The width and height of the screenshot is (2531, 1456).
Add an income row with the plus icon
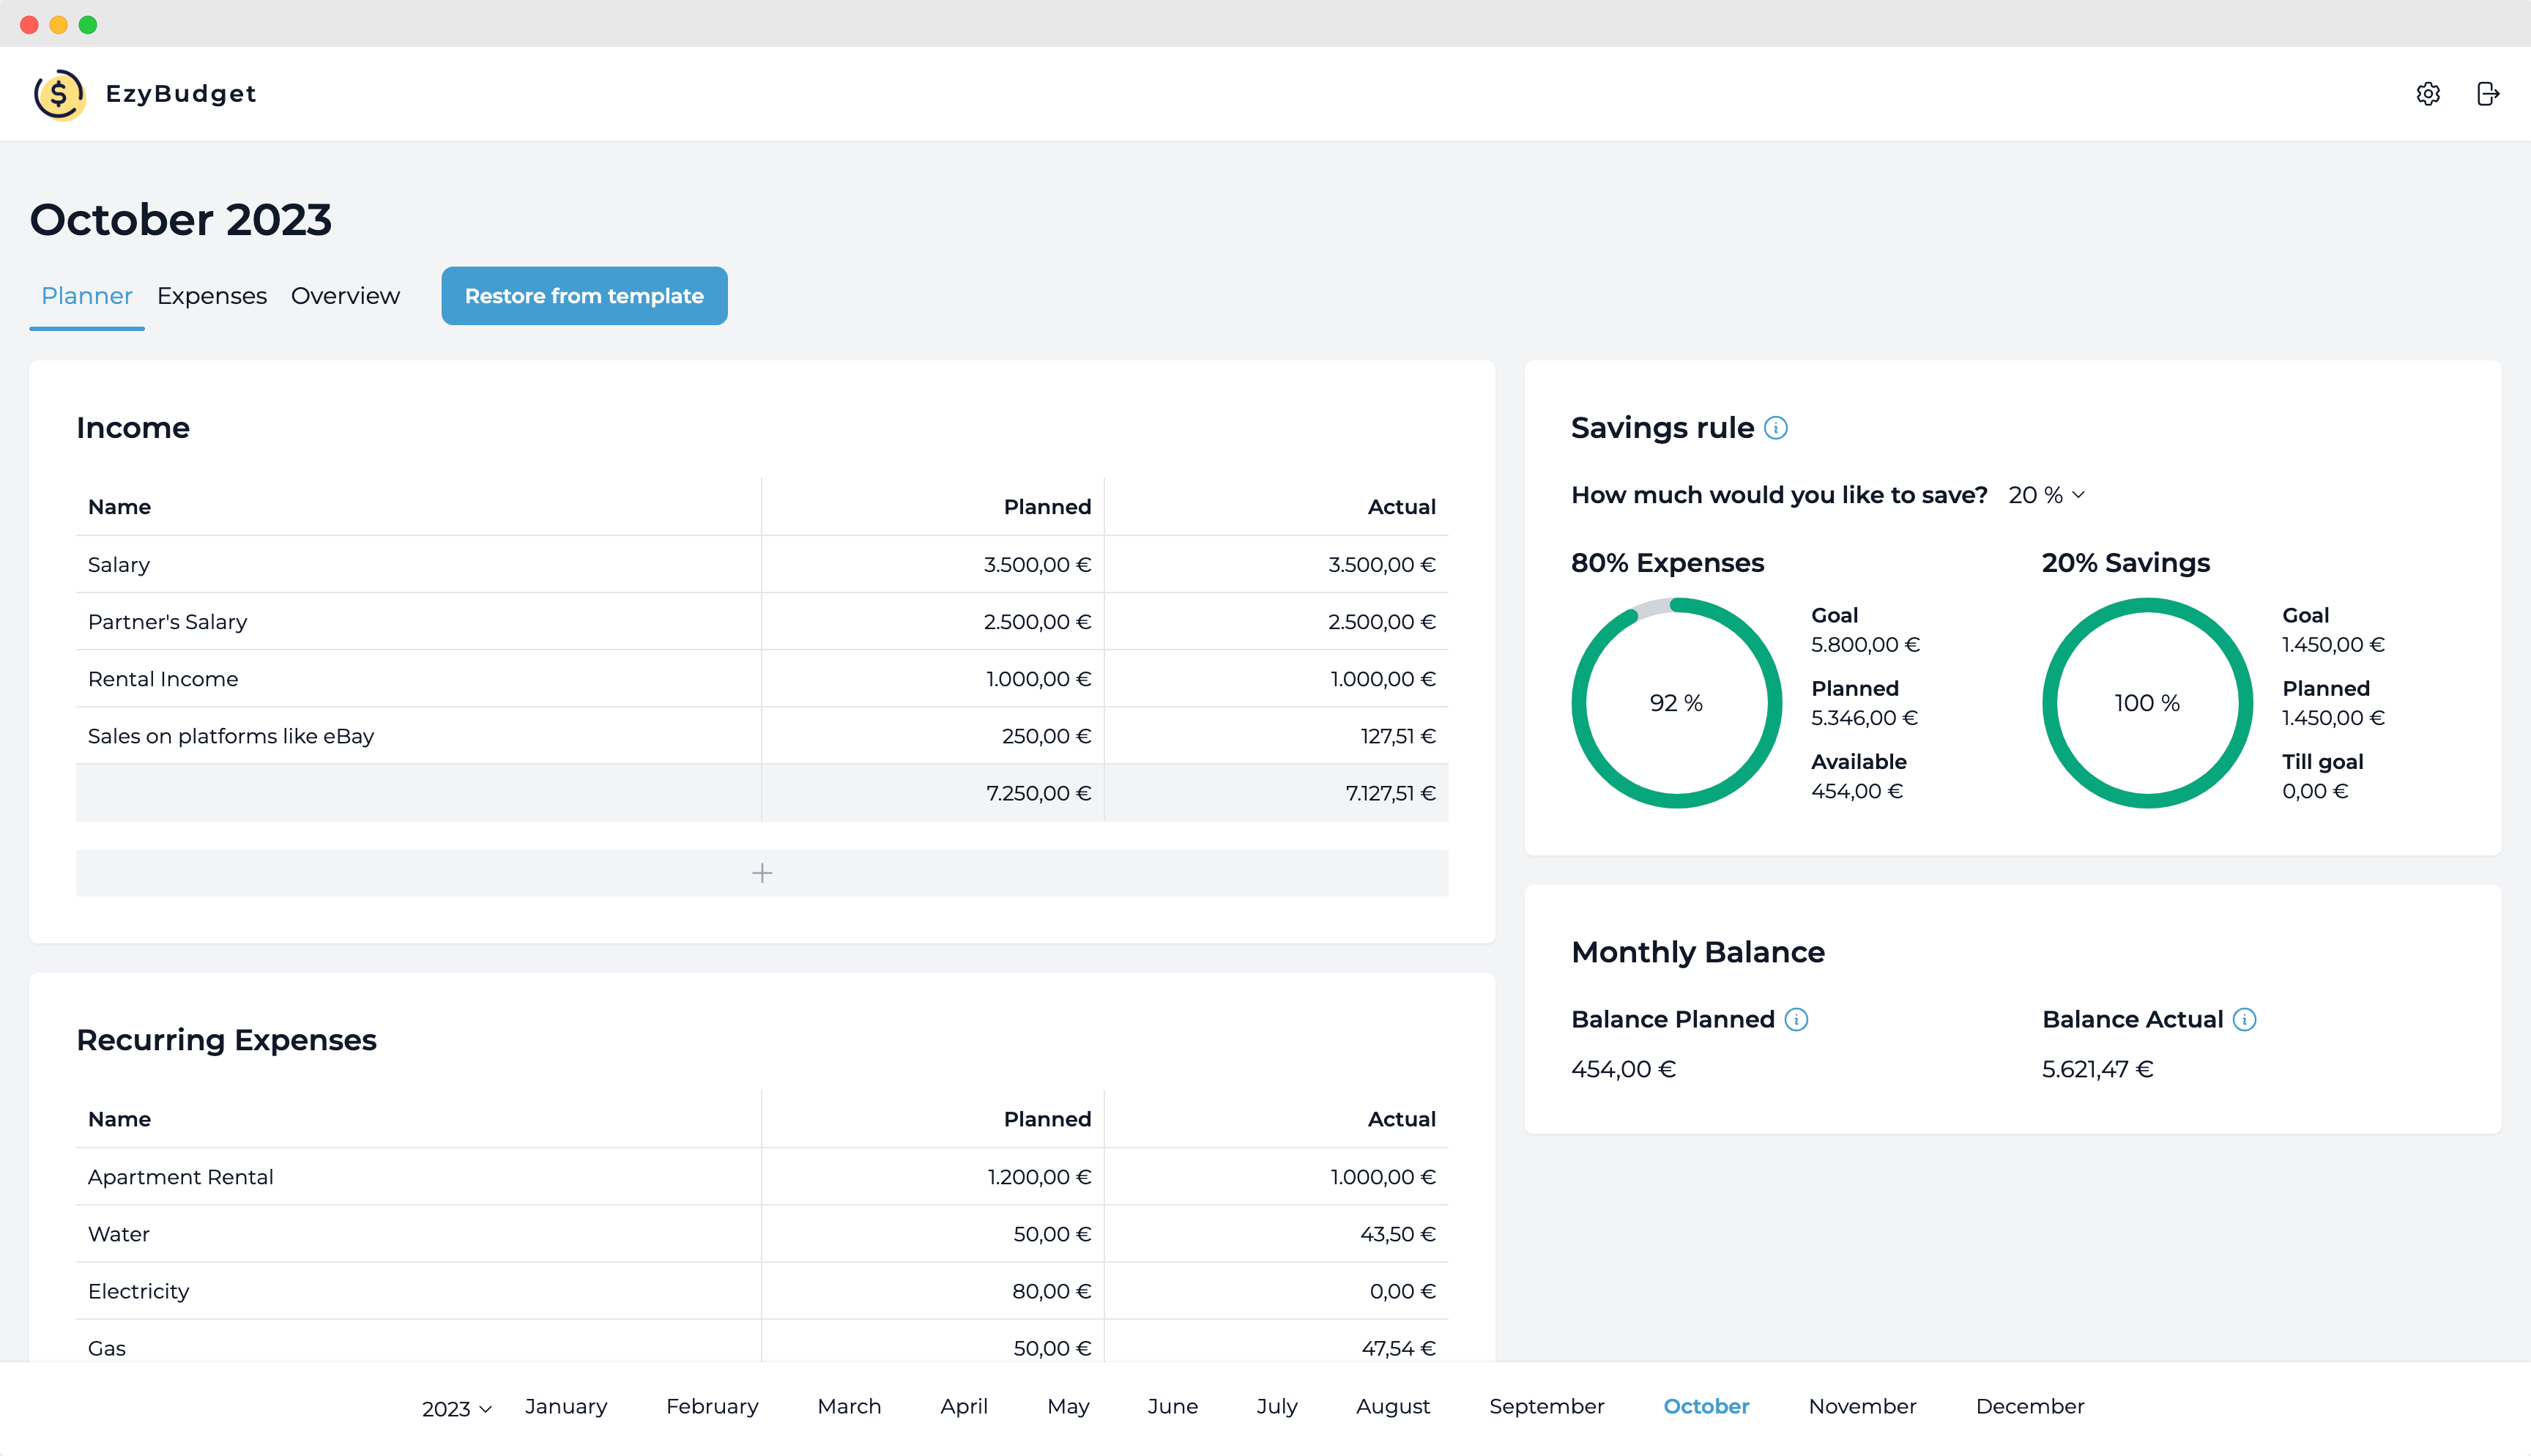tap(762, 873)
